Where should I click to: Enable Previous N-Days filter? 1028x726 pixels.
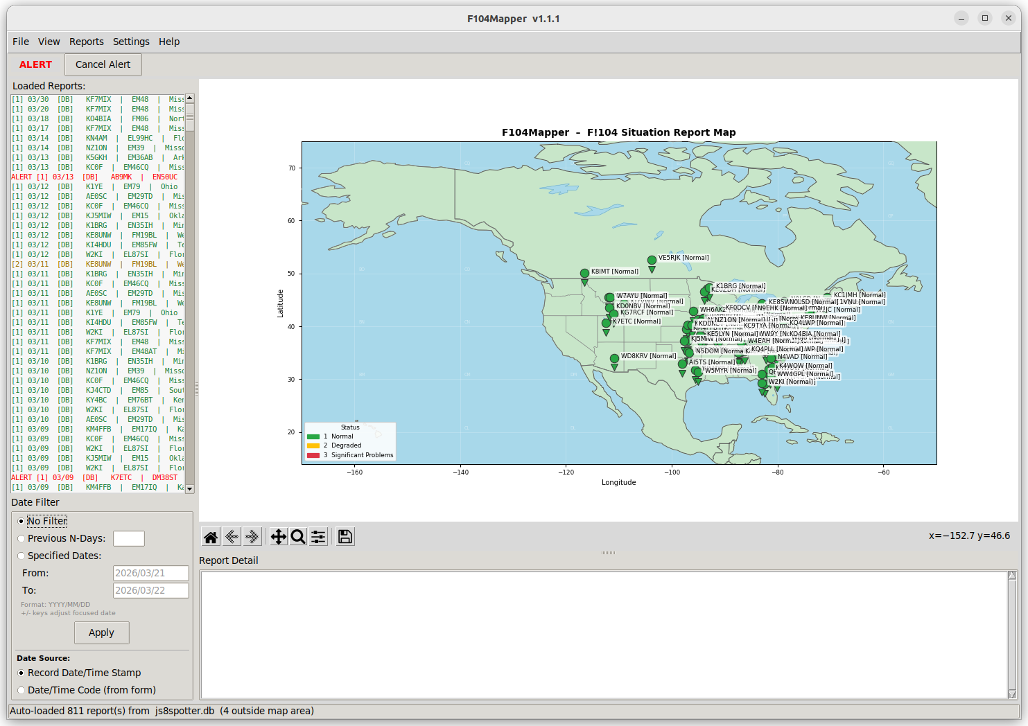tap(21, 539)
